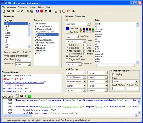Open the tokenset MemberList dropdown
Viewport: 143px width, 123px height.
tap(80, 64)
